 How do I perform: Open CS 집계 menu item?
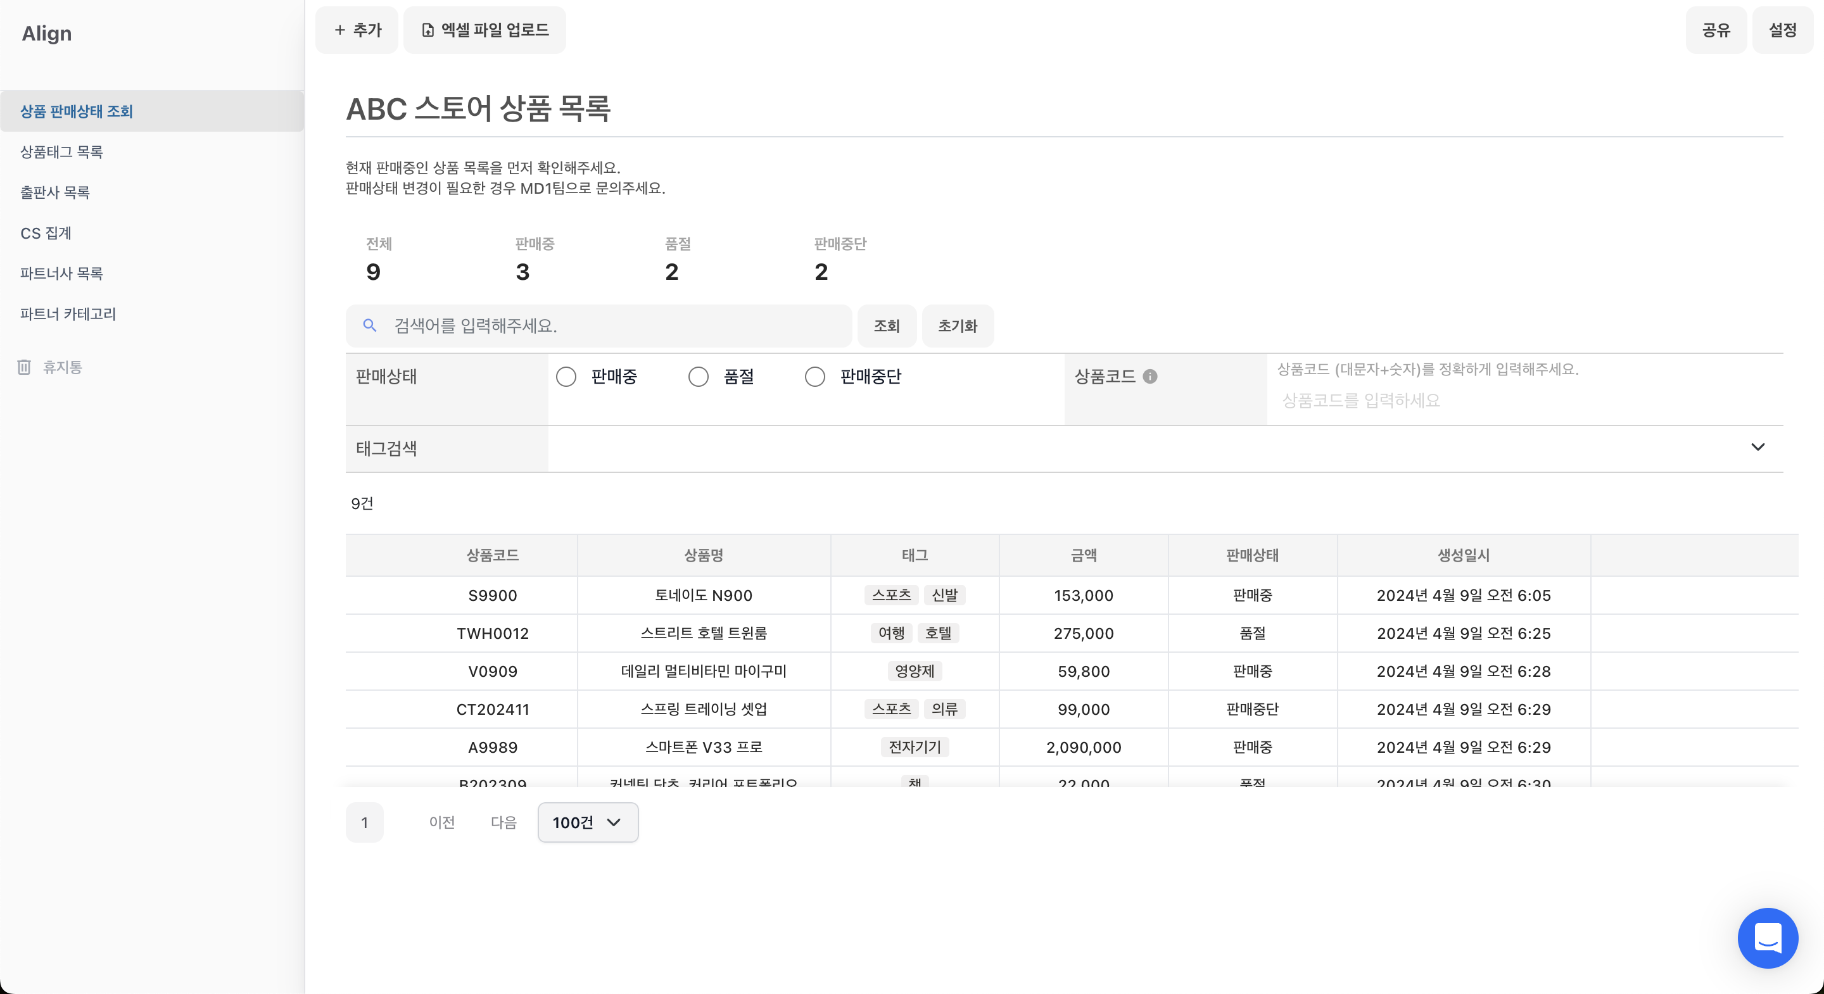click(x=152, y=233)
